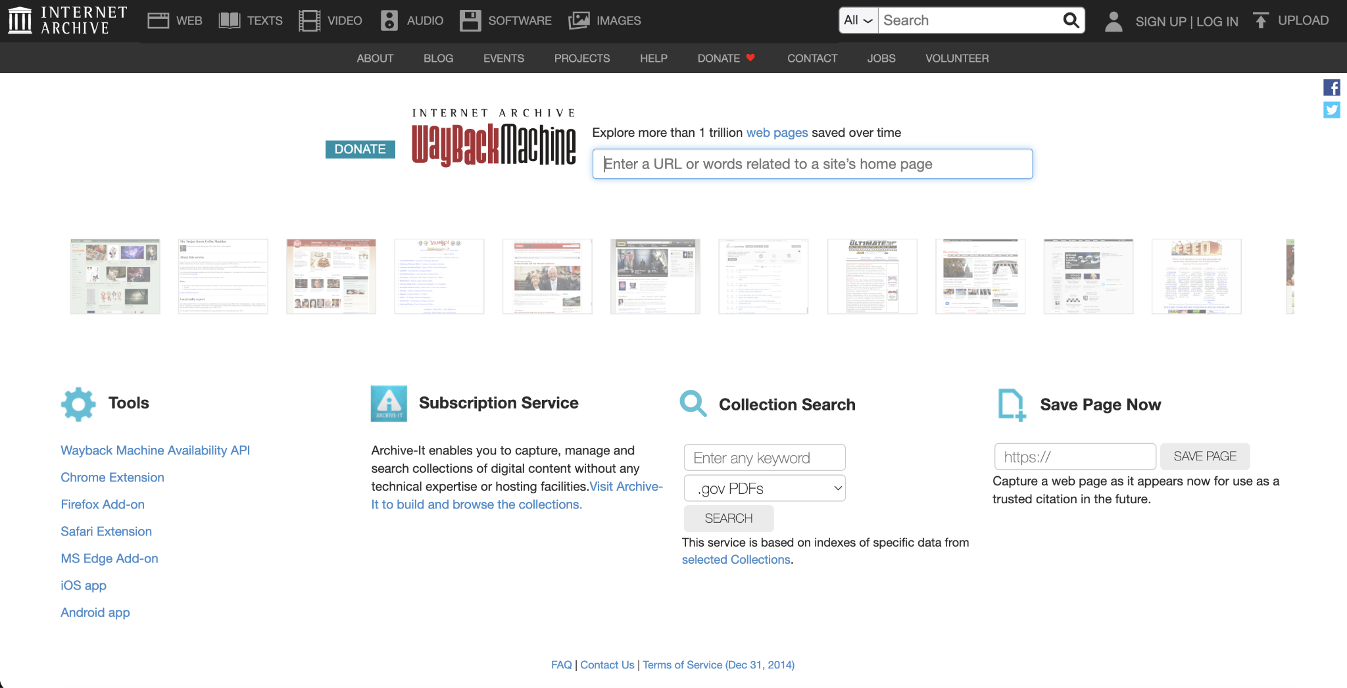This screenshot has width=1347, height=688.
Task: Focus the Enter any keyword field
Action: point(765,458)
